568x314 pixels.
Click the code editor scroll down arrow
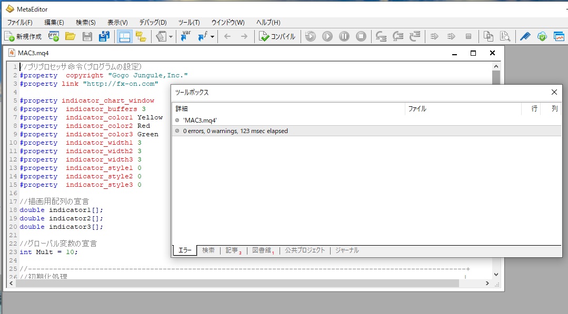click(x=495, y=274)
